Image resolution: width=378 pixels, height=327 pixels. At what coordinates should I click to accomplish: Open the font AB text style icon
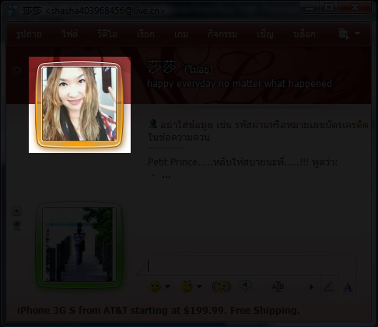pyautogui.click(x=278, y=287)
